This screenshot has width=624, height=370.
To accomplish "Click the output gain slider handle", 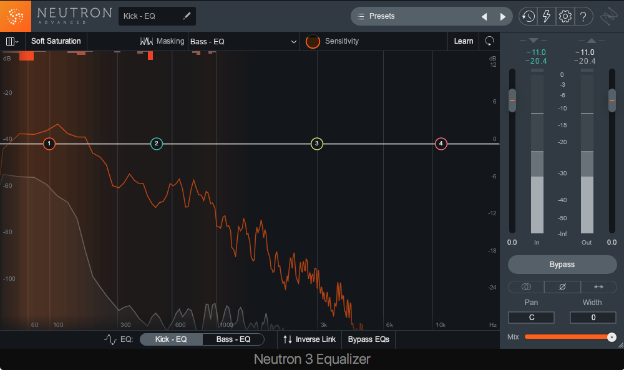I will [612, 100].
